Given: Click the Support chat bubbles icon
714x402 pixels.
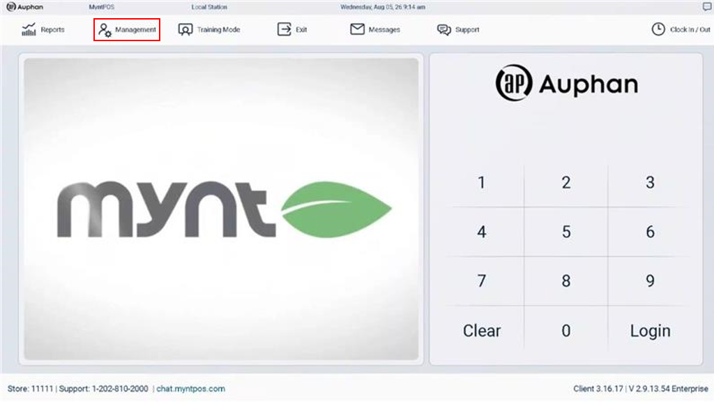Looking at the screenshot, I should click(444, 29).
